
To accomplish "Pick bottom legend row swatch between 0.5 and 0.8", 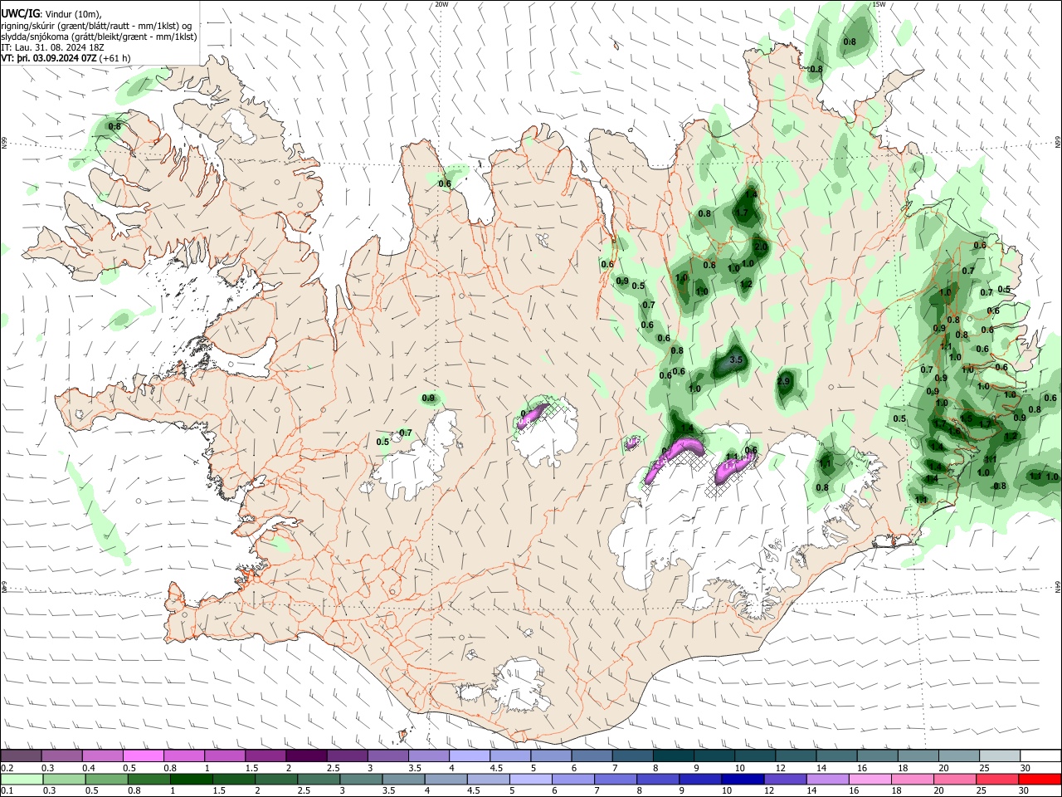I will pyautogui.click(x=108, y=779).
